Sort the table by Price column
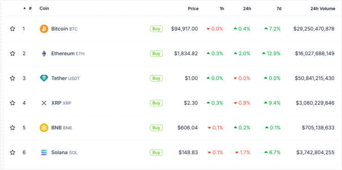Viewport: 342px width, 170px height. tap(193, 8)
